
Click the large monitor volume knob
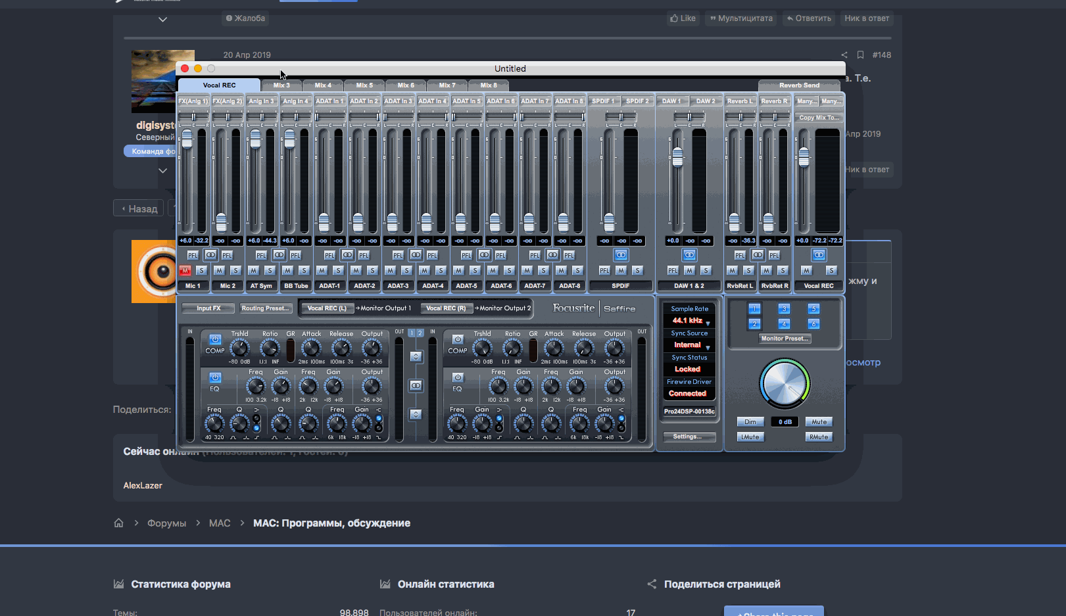click(785, 384)
